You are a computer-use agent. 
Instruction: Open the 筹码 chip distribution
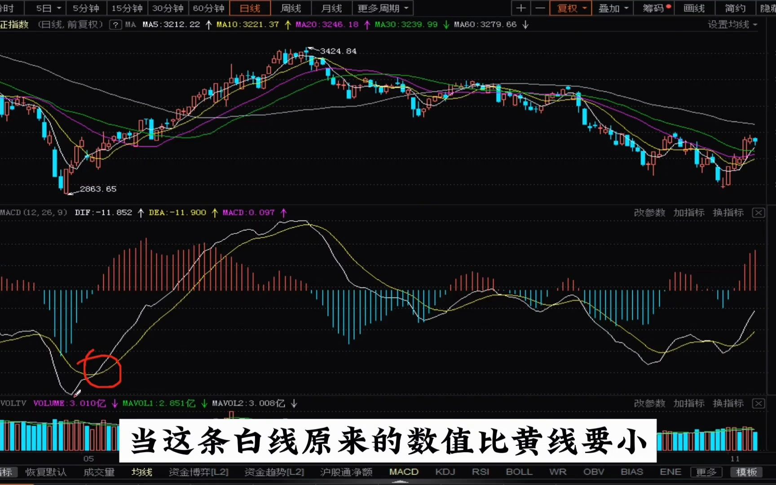pyautogui.click(x=654, y=8)
